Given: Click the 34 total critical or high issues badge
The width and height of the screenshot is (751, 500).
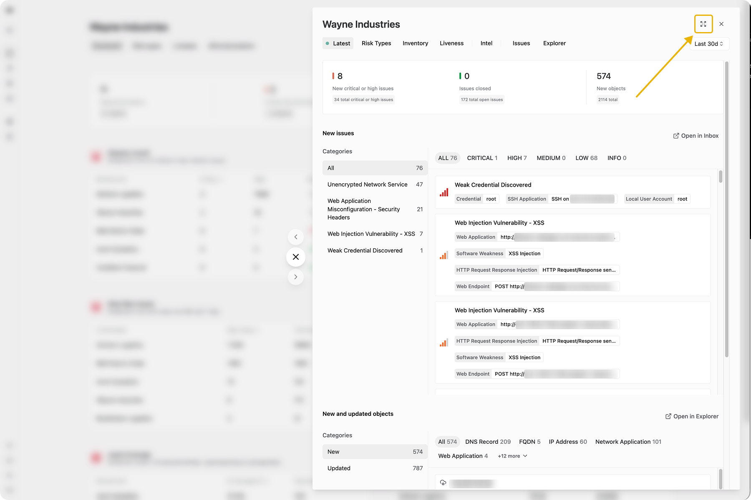Looking at the screenshot, I should [x=363, y=100].
